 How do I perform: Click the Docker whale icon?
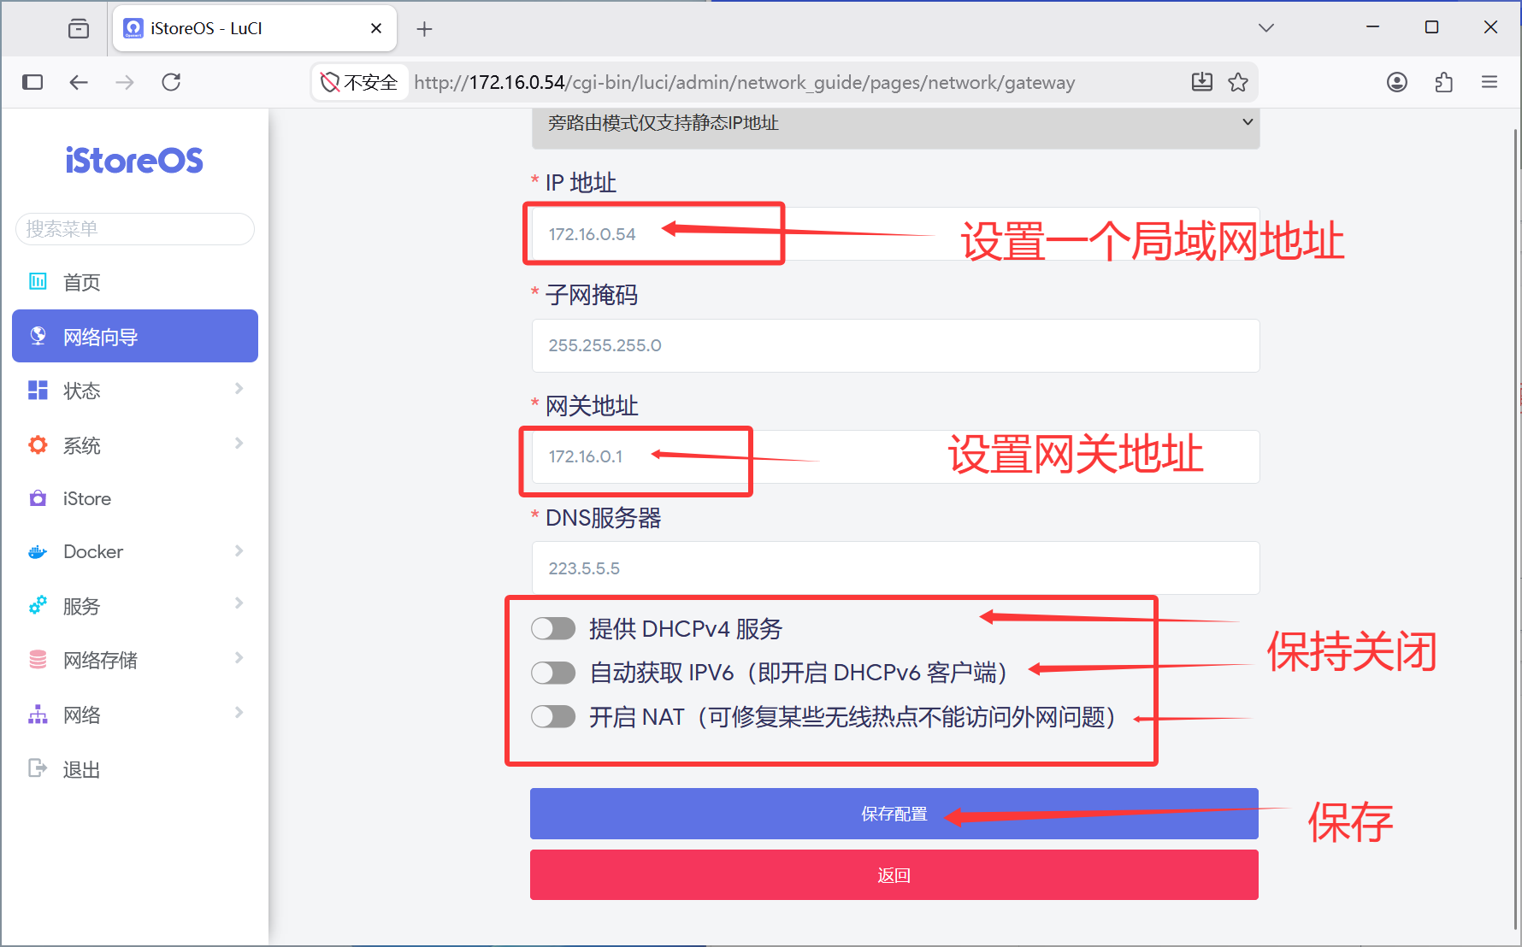[x=38, y=552]
